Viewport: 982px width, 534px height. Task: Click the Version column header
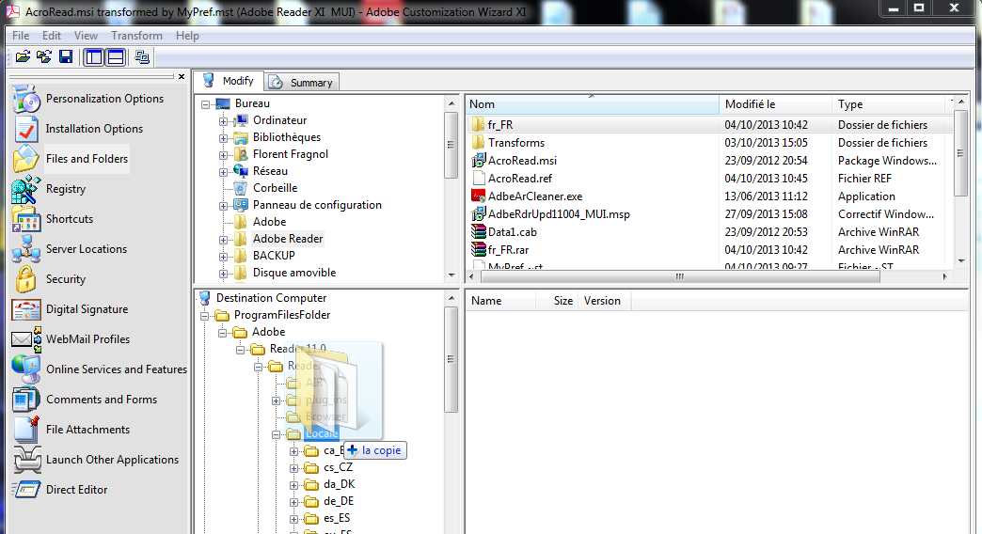605,301
